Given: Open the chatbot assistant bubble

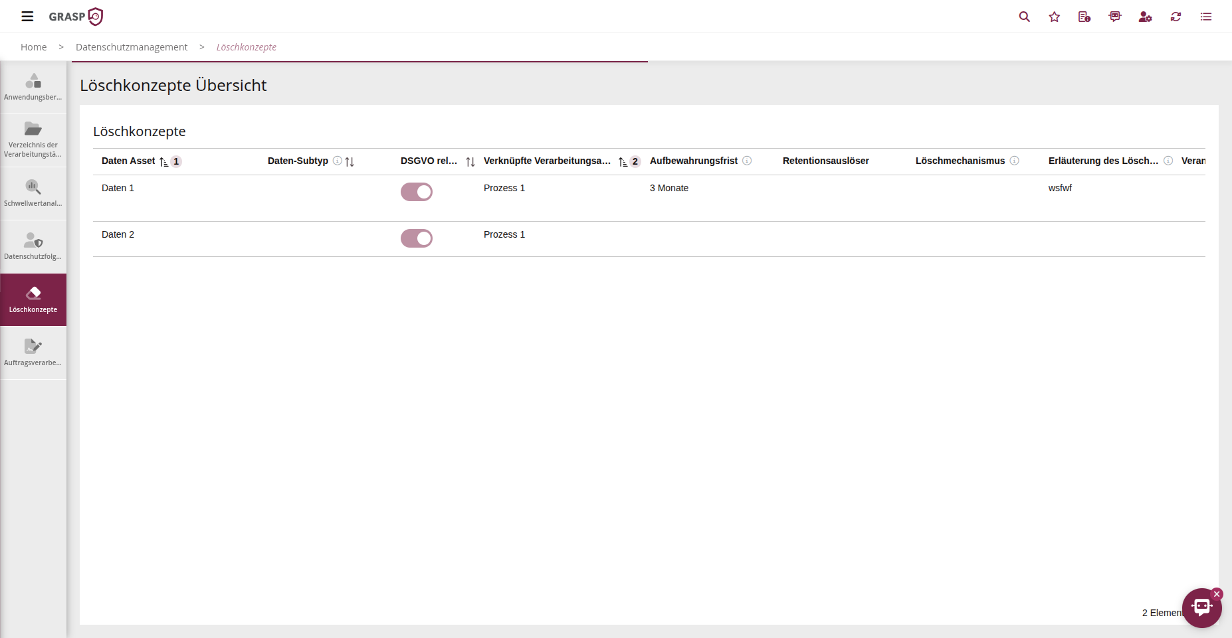Looking at the screenshot, I should pos(1201,607).
